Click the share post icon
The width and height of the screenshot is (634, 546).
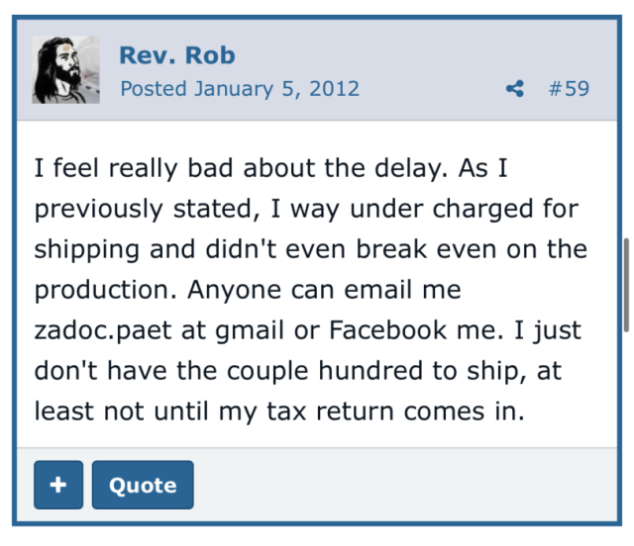(x=514, y=89)
